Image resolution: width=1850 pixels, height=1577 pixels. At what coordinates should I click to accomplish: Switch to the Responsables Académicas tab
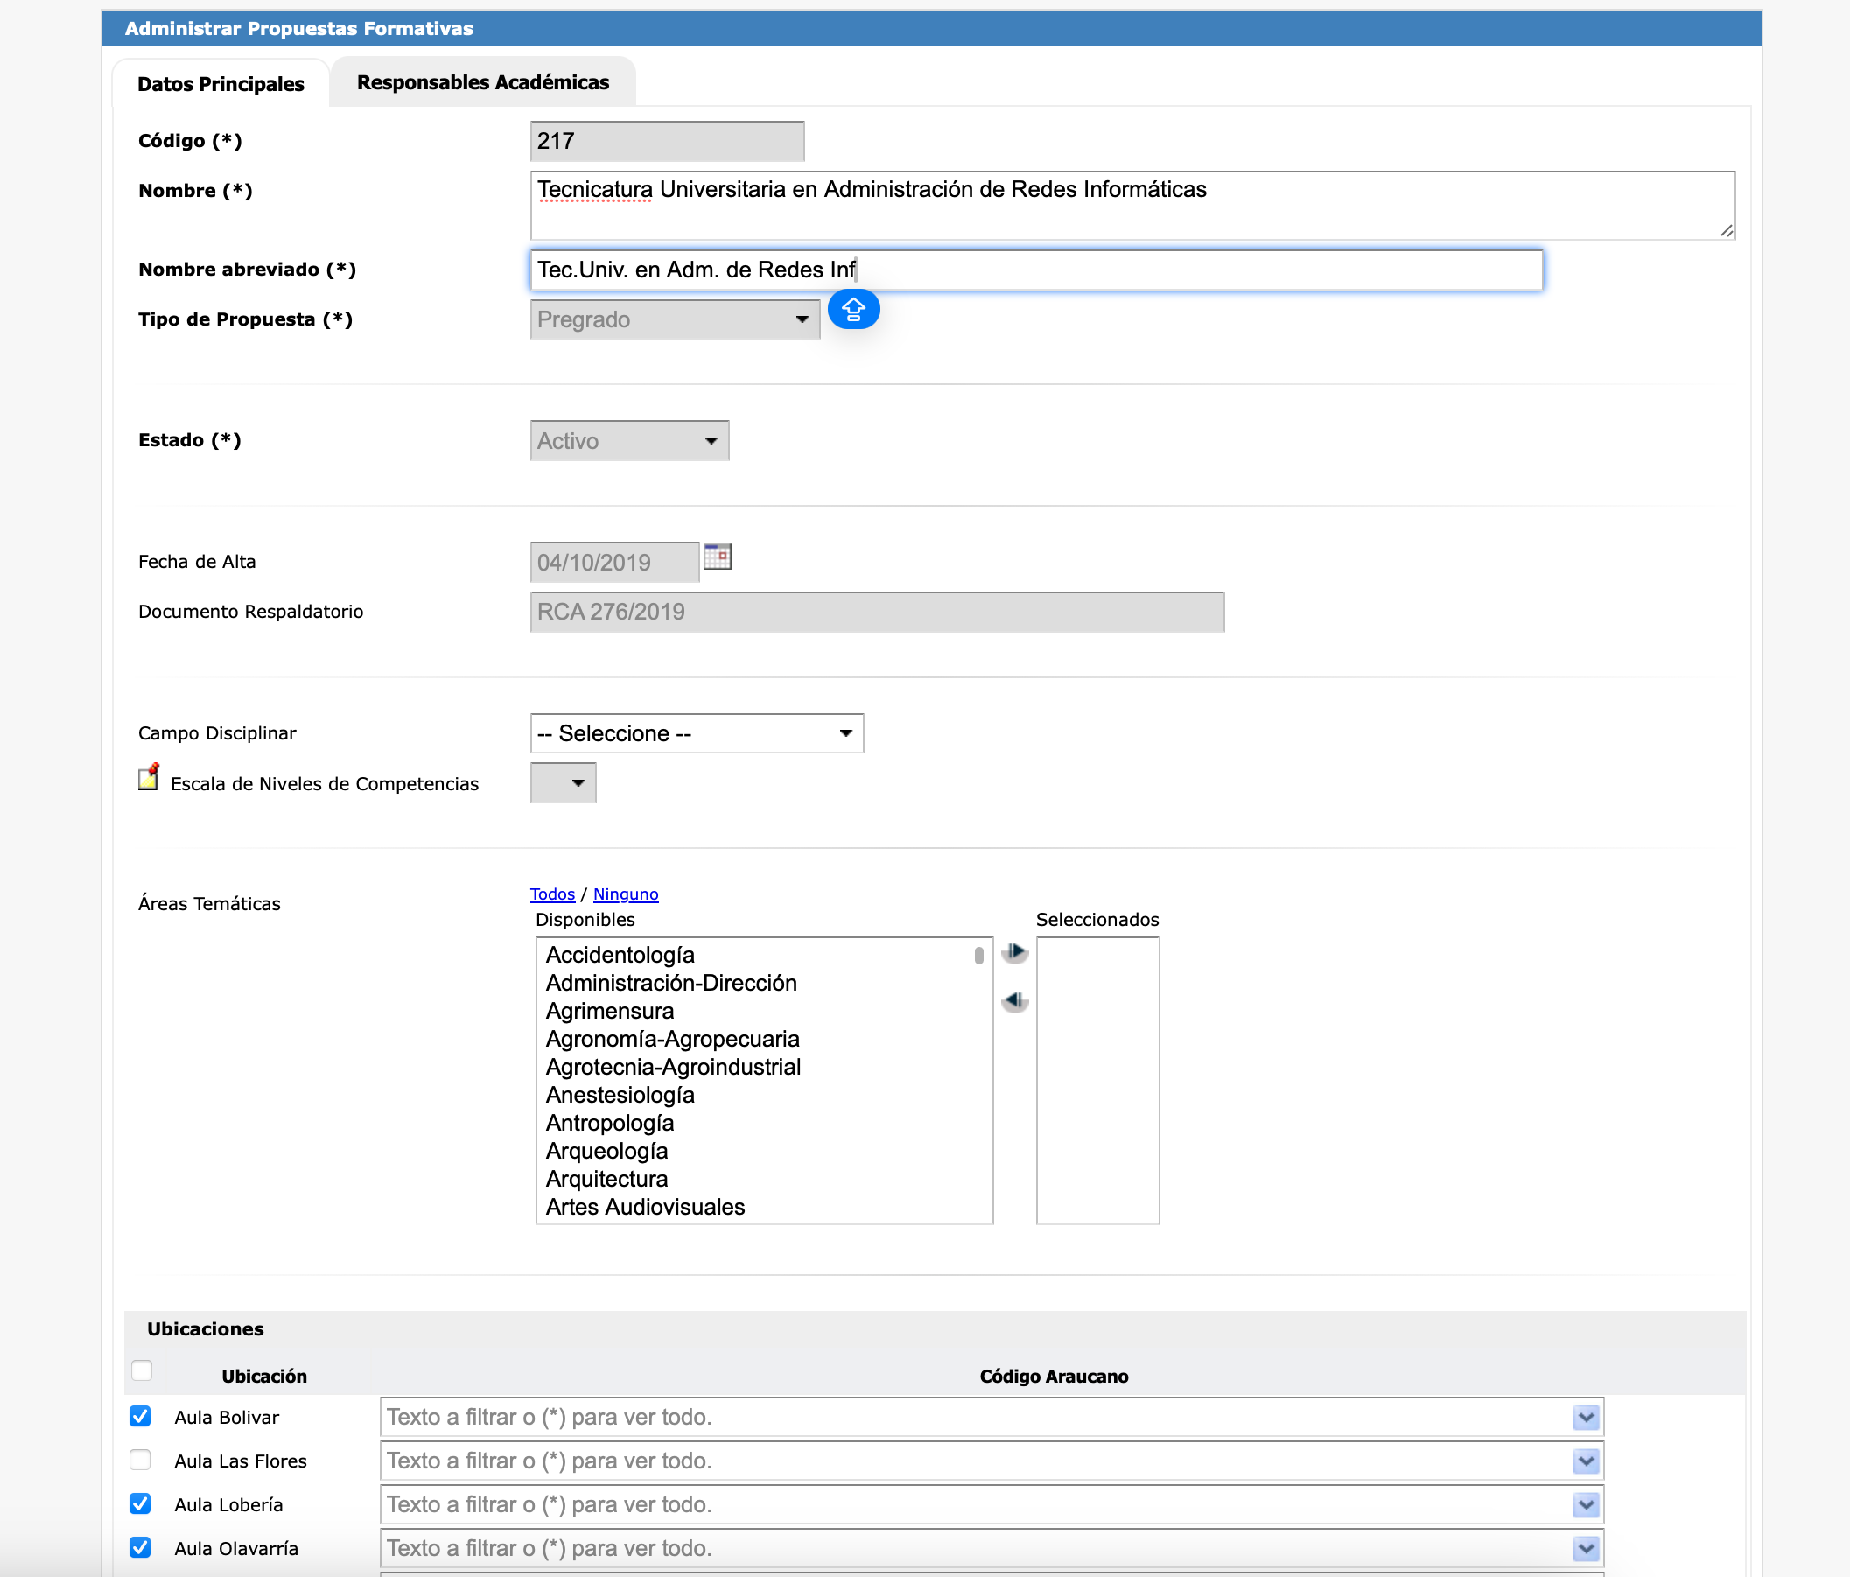(483, 82)
